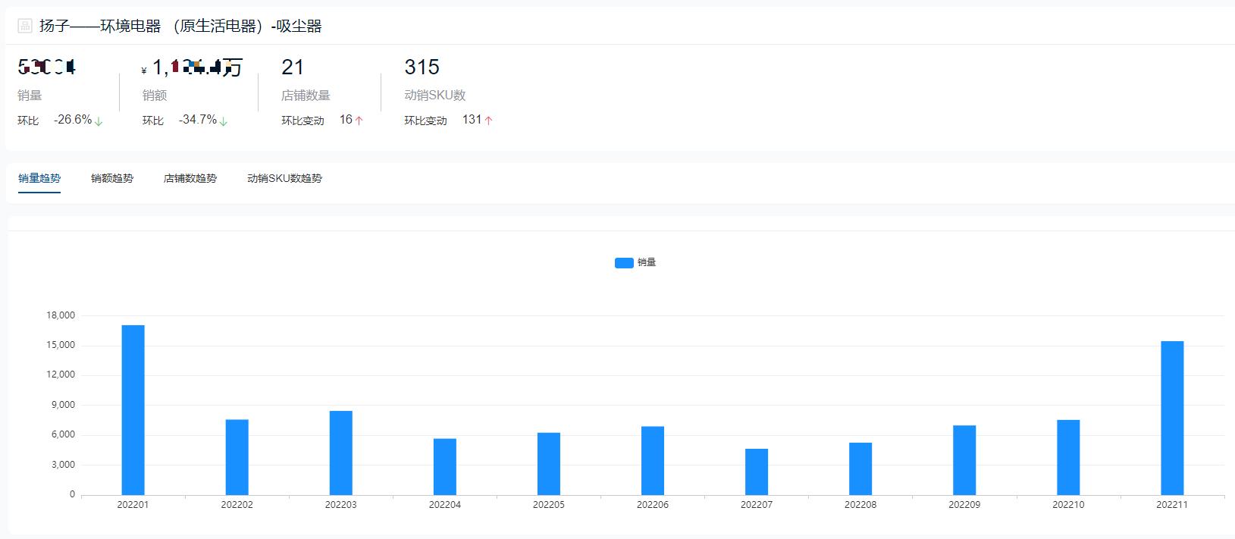Click the tall 202211 sales bar
The width and height of the screenshot is (1235, 539).
(x=1172, y=418)
